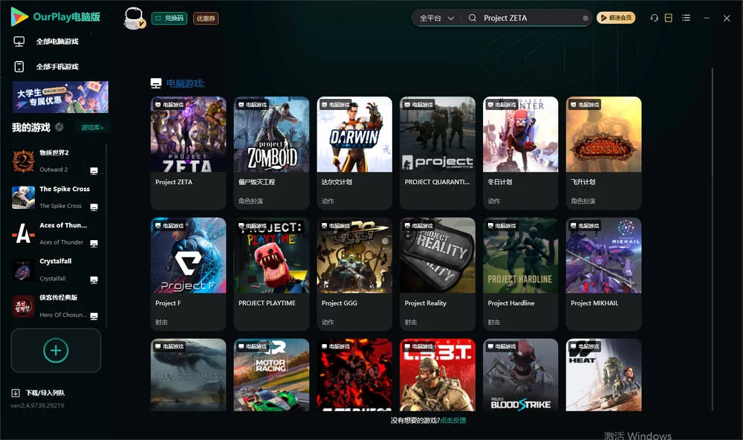The width and height of the screenshot is (743, 440).
Task: Open the Project ZETA game card
Action: [x=189, y=152]
